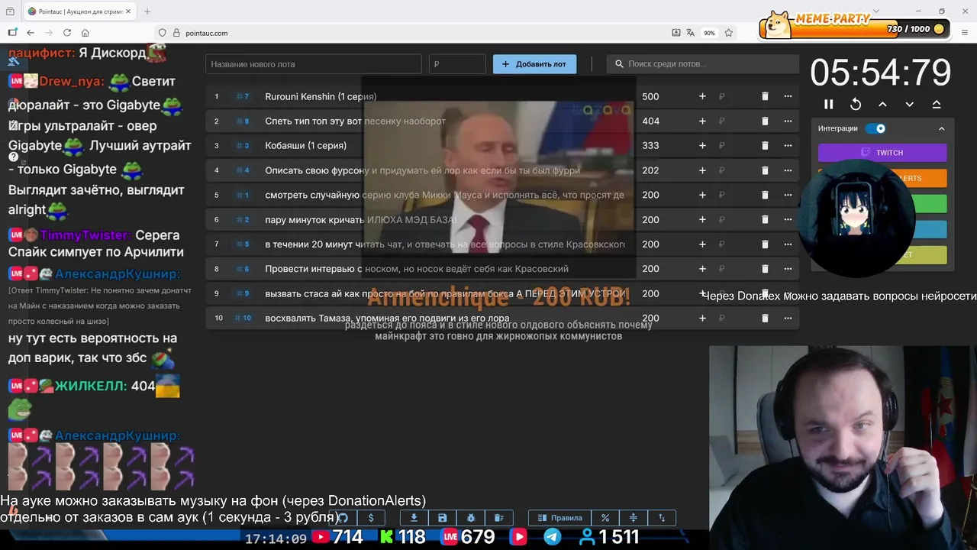The image size is (977, 550).
Task: Add money to lot with amount 404
Action: [x=702, y=121]
